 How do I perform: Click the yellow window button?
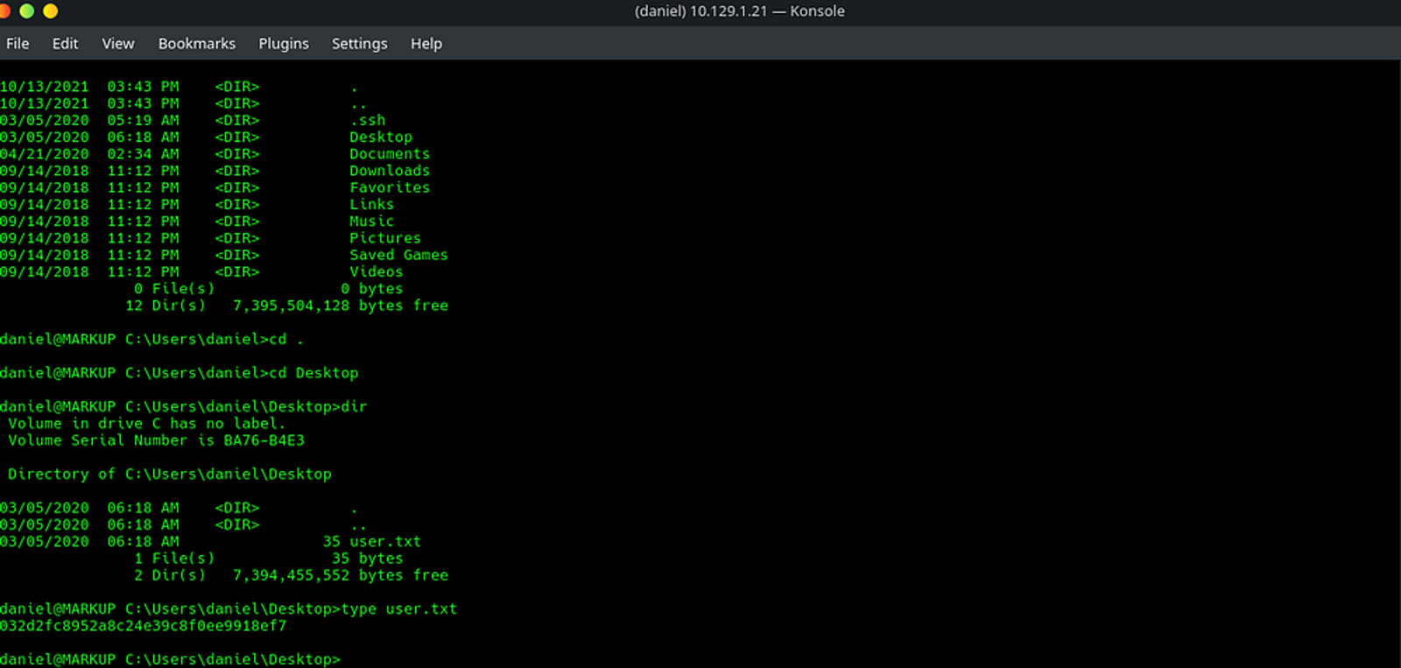coord(50,11)
